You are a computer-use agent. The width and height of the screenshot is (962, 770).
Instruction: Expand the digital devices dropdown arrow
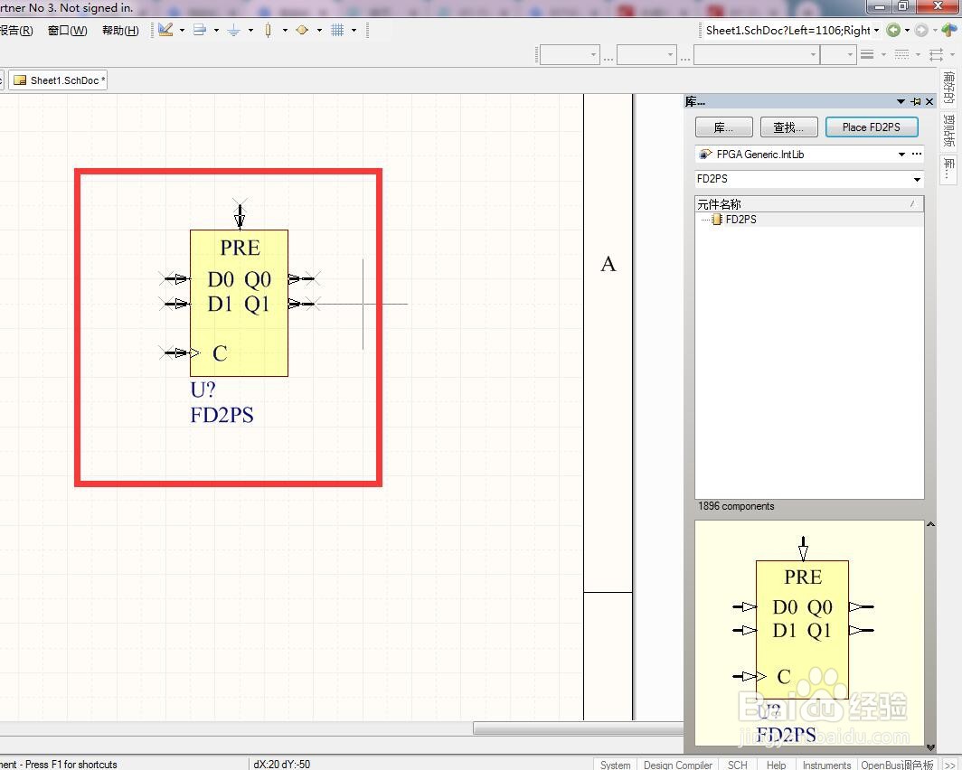point(286,30)
